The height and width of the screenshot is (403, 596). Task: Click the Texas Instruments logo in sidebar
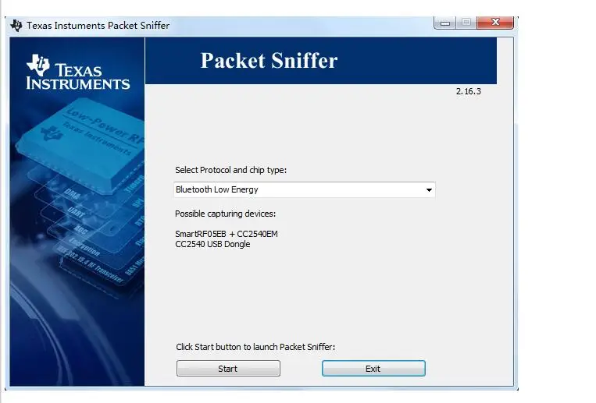pyautogui.click(x=78, y=72)
